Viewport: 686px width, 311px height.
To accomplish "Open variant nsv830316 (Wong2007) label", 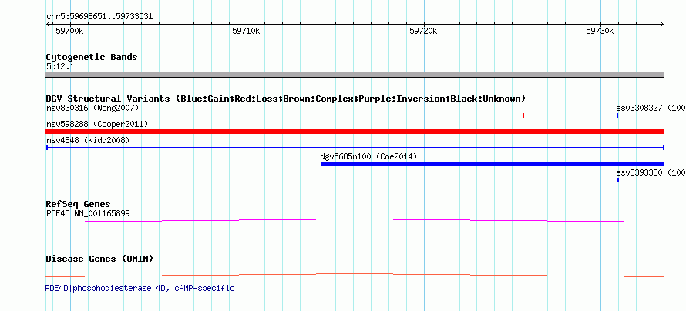I will pyautogui.click(x=92, y=108).
